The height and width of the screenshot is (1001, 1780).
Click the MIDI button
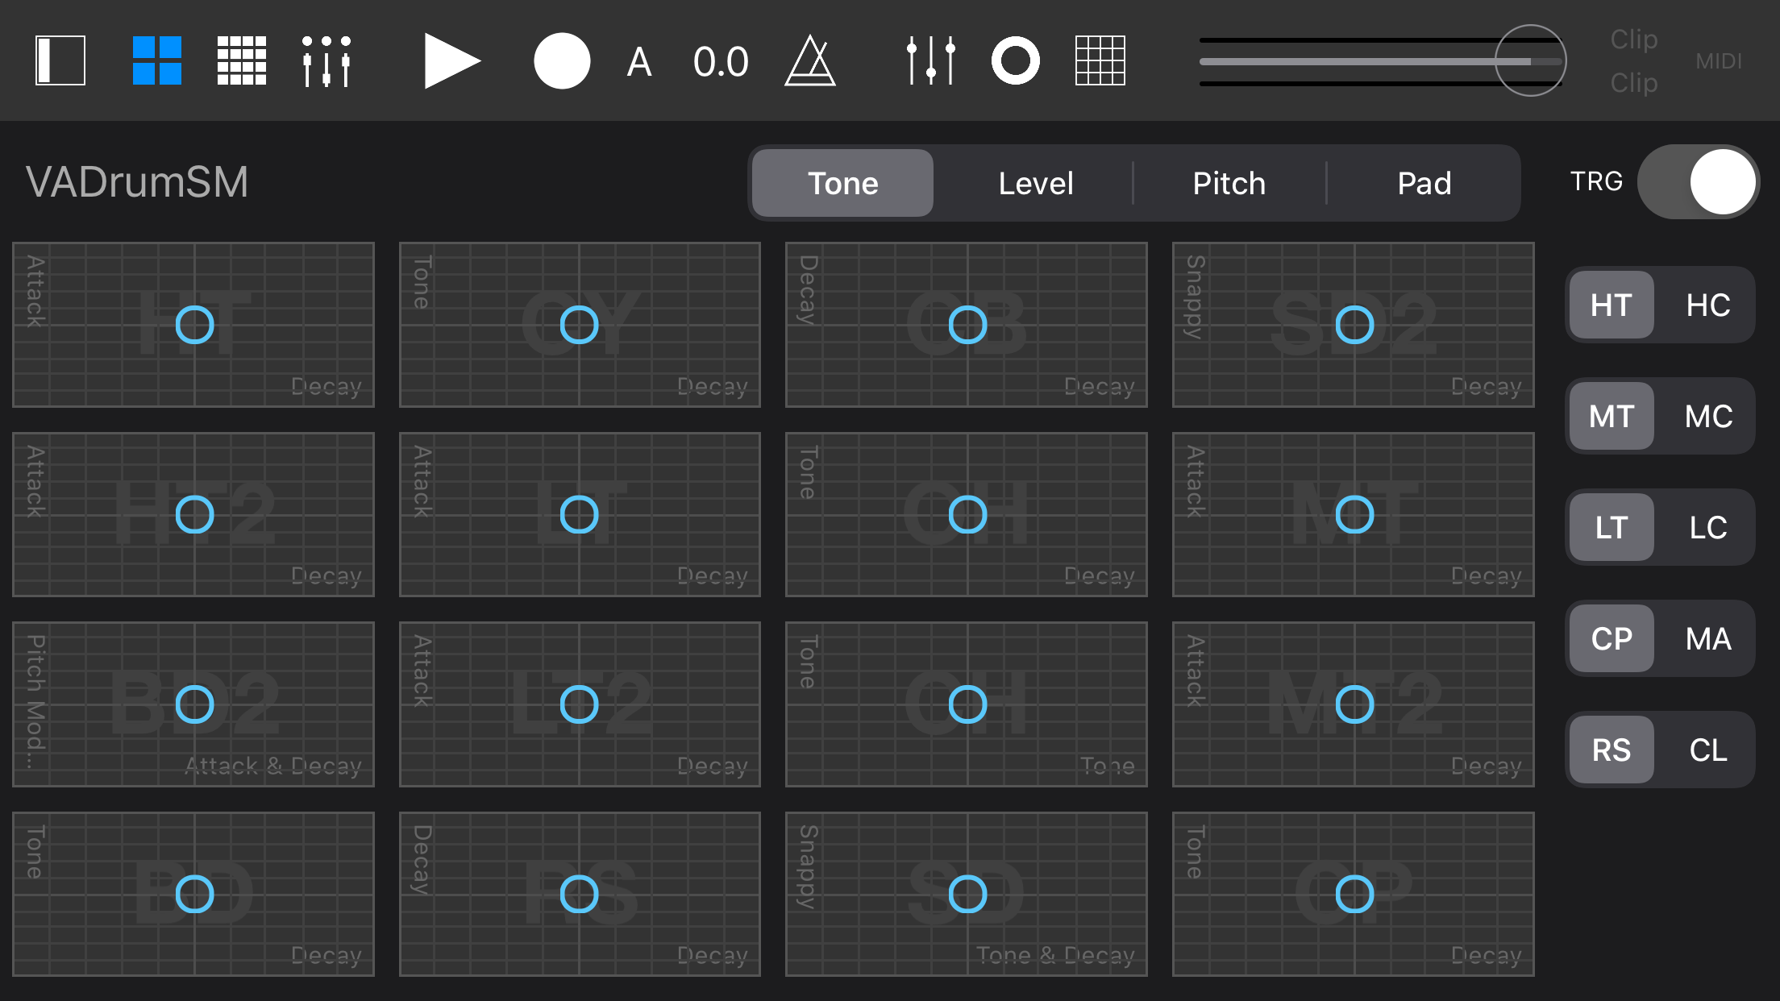[x=1718, y=61]
